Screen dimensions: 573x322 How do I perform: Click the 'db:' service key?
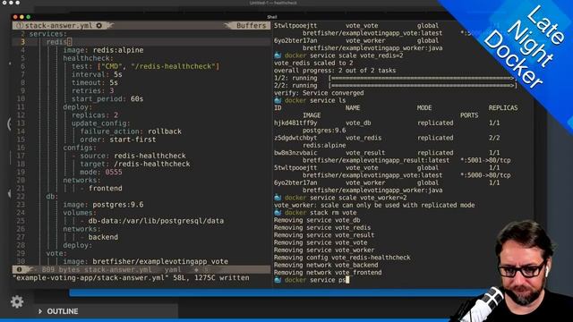pos(52,197)
